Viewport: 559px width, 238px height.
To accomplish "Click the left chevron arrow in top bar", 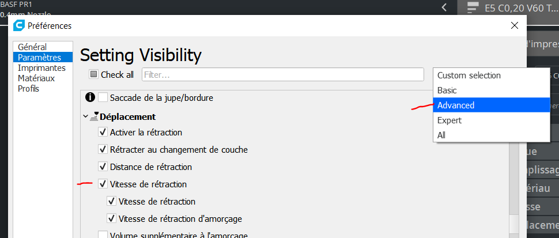I will [444, 7].
